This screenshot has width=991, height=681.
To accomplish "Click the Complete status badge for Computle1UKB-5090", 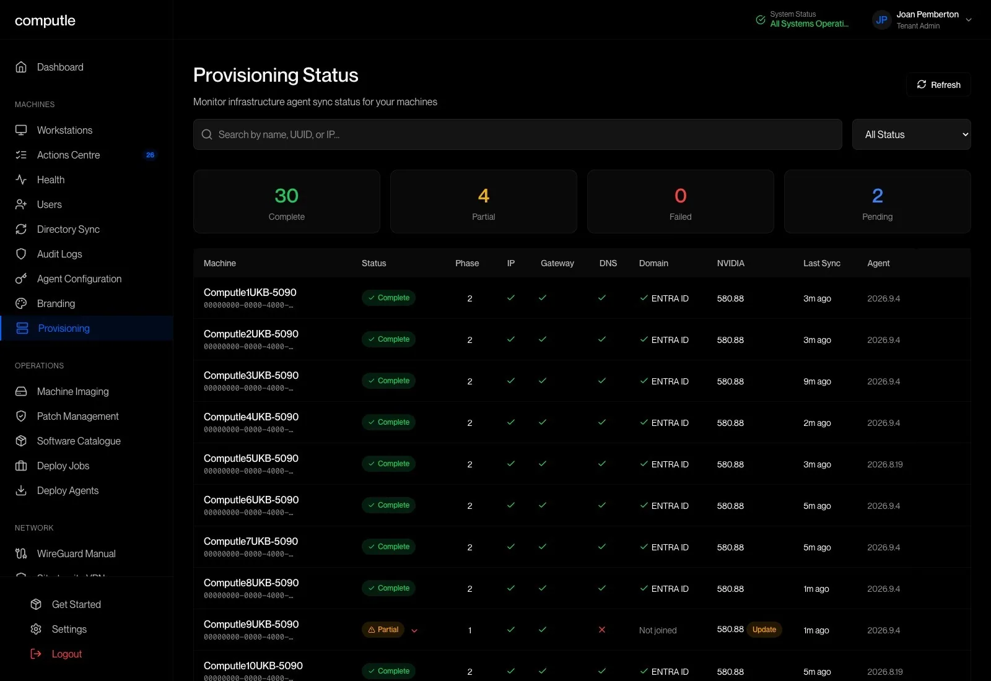I will point(388,298).
